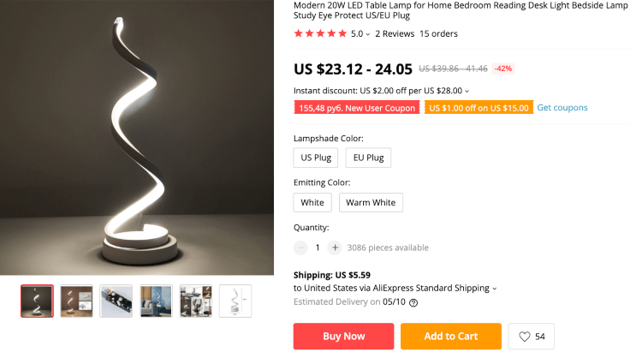Click the plus quantity increase icon
Viewport: 642px width, 352px height.
click(x=335, y=248)
